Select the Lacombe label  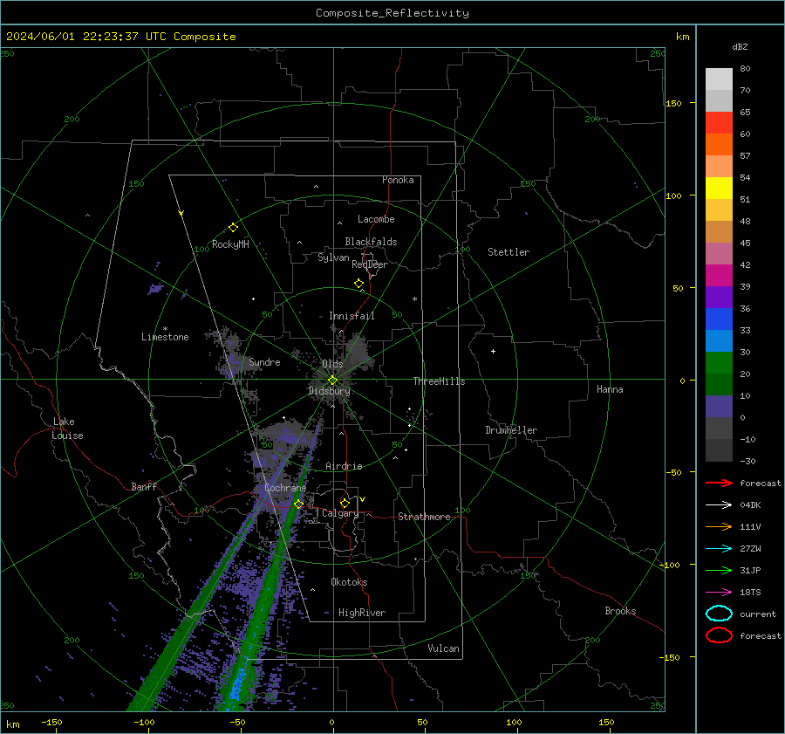(x=376, y=219)
